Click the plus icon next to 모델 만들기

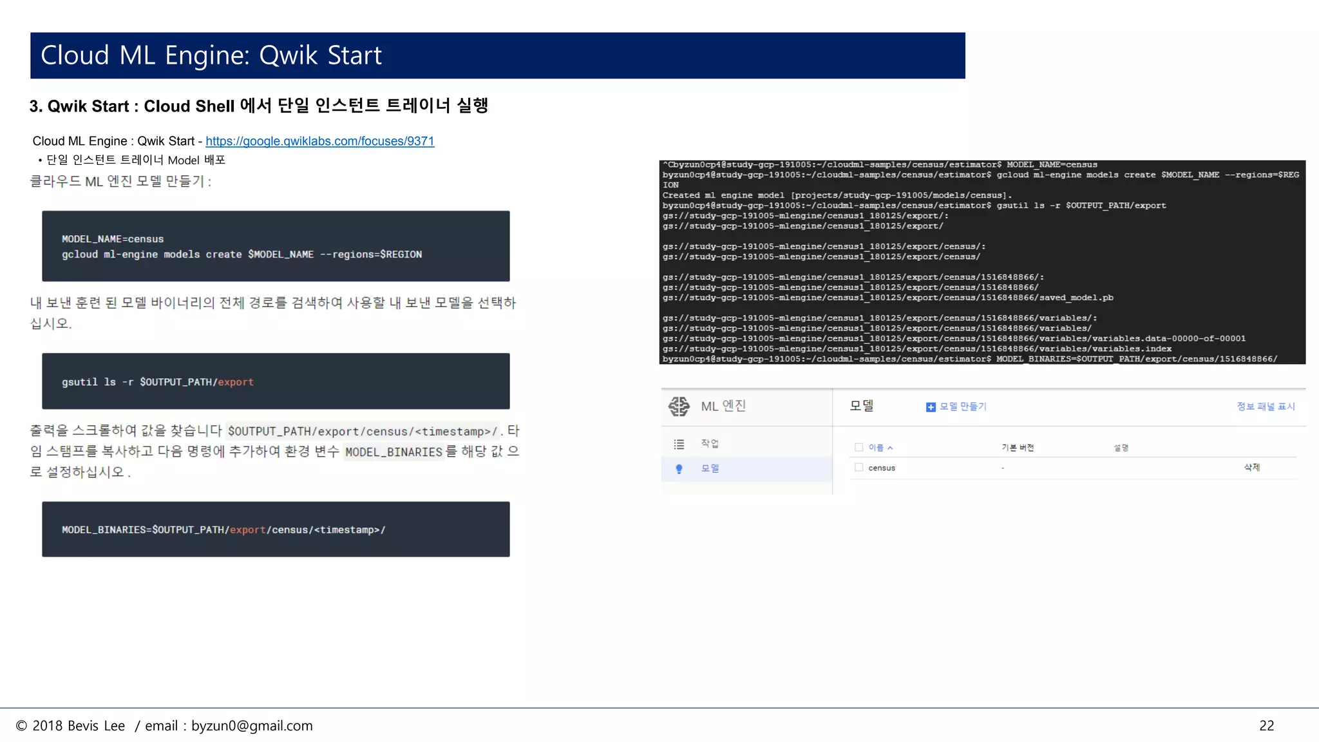[x=931, y=407]
